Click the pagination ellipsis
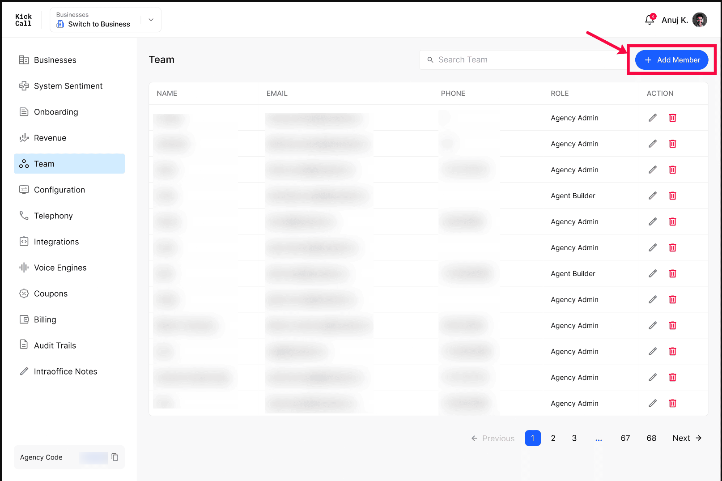722x481 pixels. coord(599,439)
